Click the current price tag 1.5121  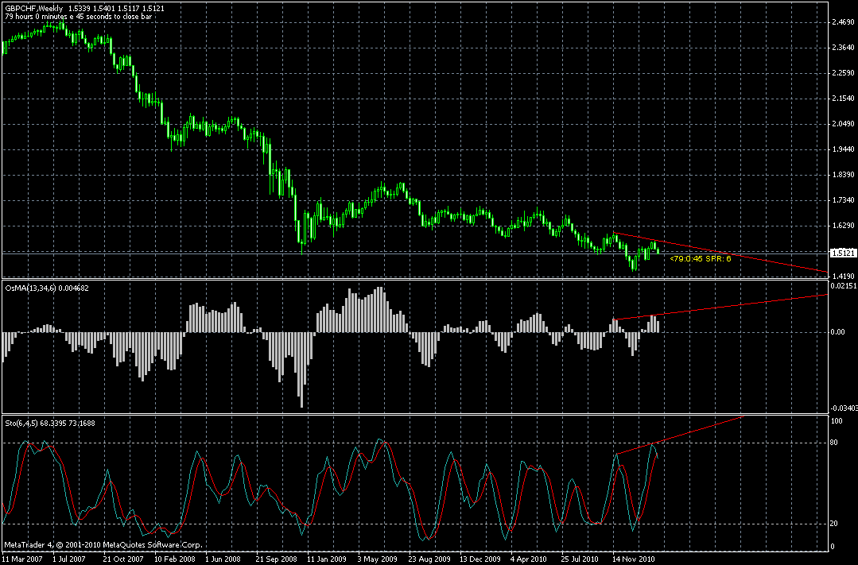(x=843, y=253)
